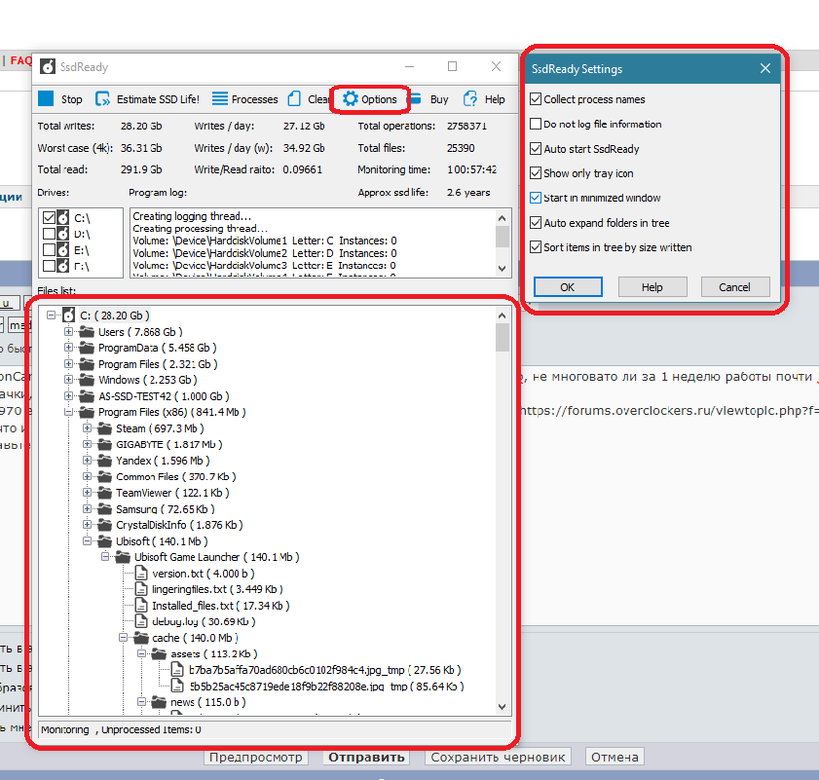Image resolution: width=819 pixels, height=780 pixels.
Task: Collapse the C: root tree node
Action: (x=51, y=316)
